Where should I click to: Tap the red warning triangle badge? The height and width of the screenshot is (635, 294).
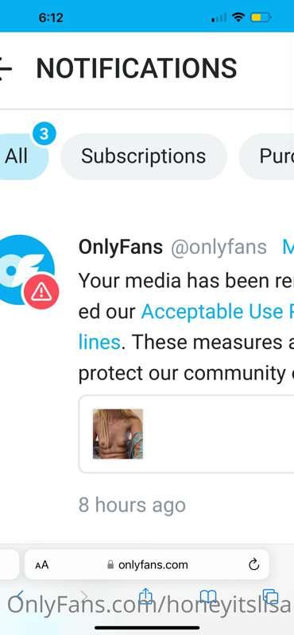pyautogui.click(x=41, y=291)
